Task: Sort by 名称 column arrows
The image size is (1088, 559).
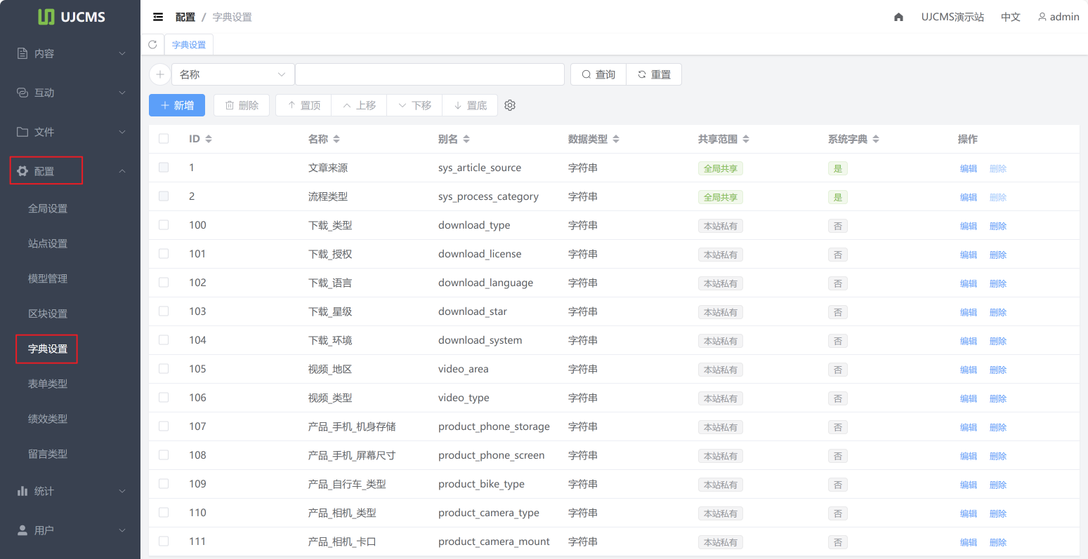Action: point(336,139)
